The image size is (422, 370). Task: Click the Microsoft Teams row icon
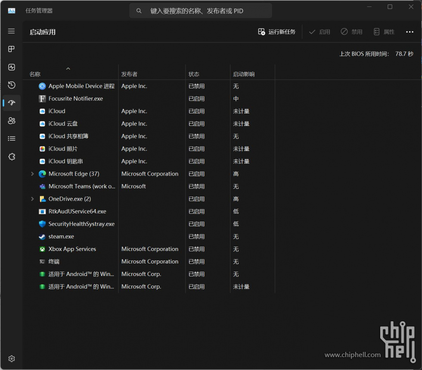click(x=42, y=186)
